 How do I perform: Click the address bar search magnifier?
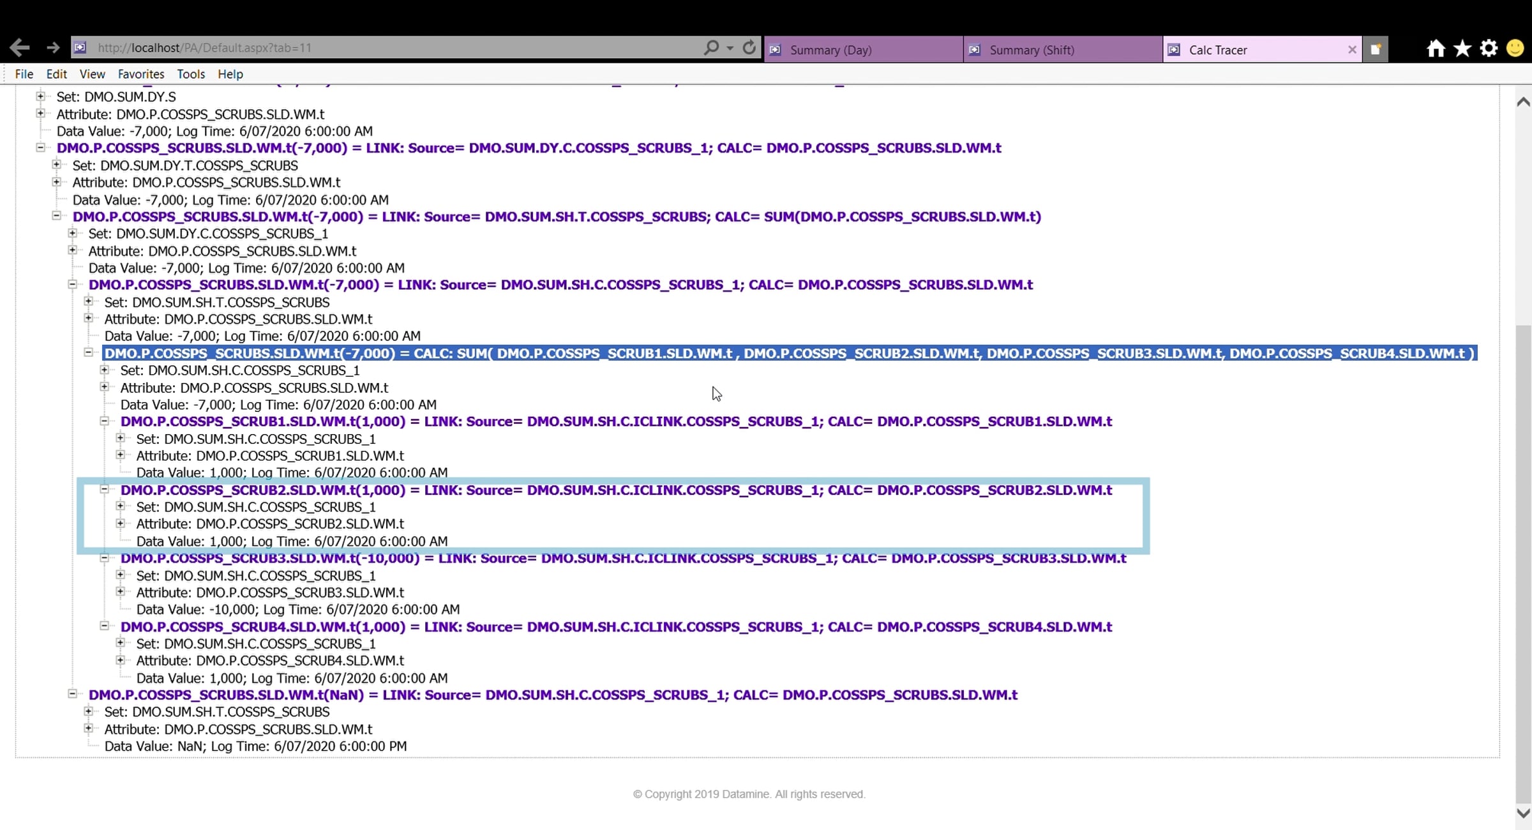(x=711, y=47)
